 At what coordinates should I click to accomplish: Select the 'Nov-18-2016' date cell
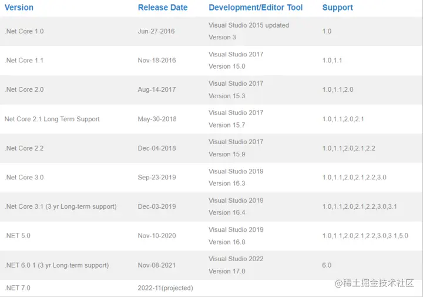[157, 61]
